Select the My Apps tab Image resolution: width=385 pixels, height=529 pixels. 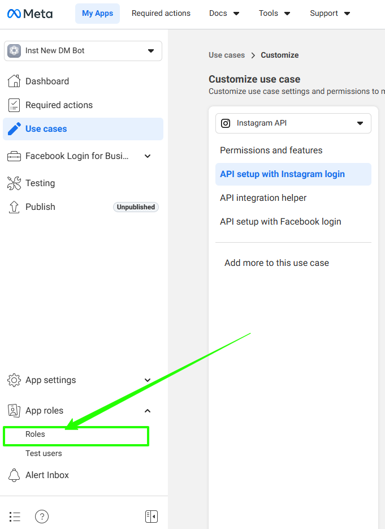click(x=97, y=14)
